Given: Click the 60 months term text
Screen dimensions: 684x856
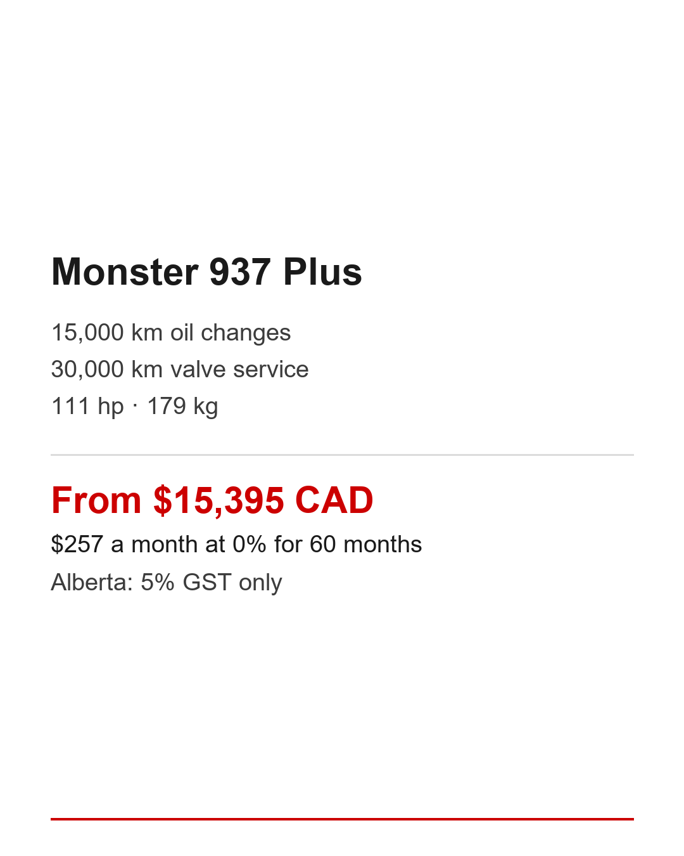Looking at the screenshot, I should 365,545.
